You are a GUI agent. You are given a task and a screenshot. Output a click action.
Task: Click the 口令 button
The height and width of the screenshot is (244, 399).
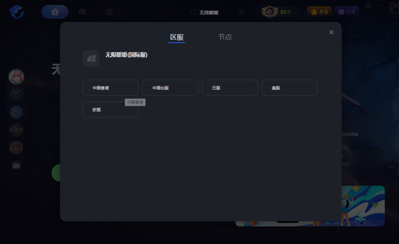coord(346,12)
